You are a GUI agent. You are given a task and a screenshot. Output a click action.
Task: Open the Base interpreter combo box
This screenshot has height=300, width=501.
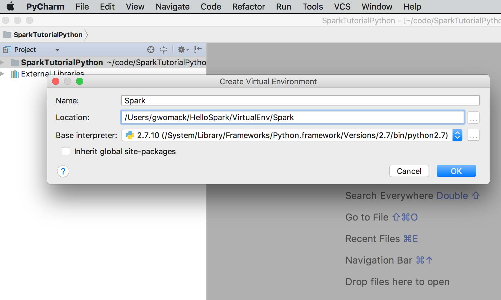(x=292, y=135)
